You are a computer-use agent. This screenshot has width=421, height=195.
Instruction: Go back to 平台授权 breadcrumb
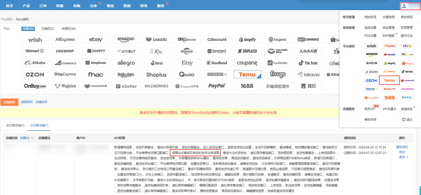coord(7,19)
